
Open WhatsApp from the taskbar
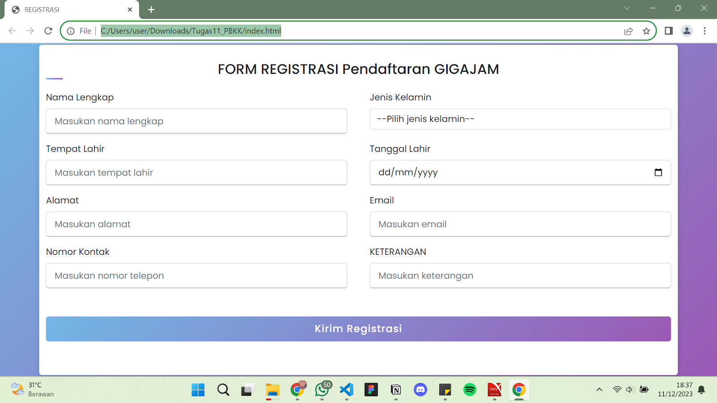[x=323, y=390]
